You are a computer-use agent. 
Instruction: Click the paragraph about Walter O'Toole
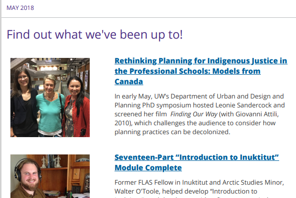(199, 189)
